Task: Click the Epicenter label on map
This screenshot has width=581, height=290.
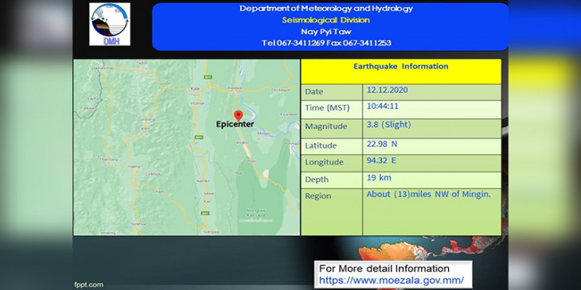Action: [x=235, y=124]
